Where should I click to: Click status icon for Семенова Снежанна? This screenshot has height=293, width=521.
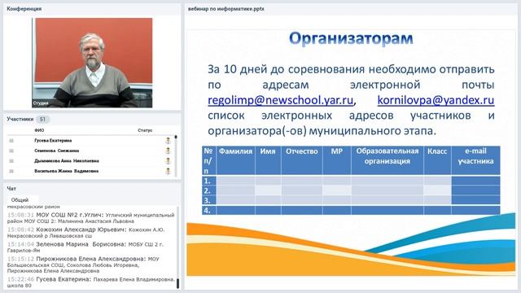click(x=168, y=151)
